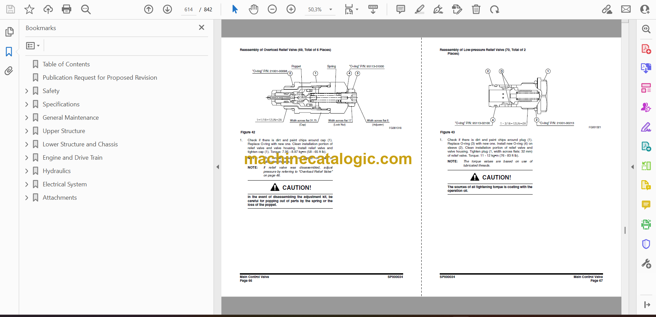Open the yellow Comment tool in right pane
This screenshot has width=656, height=317.
coord(646,205)
